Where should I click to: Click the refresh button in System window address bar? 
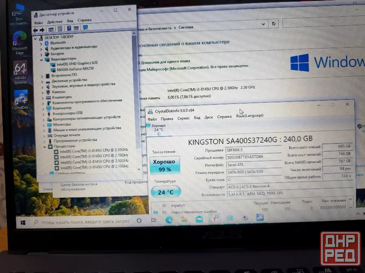pos(273,24)
